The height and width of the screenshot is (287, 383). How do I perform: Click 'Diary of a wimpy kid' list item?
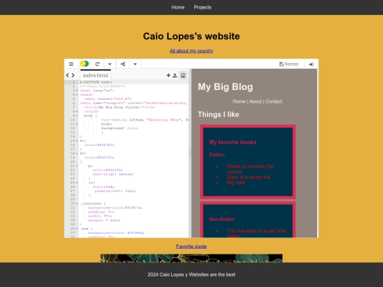point(248,177)
